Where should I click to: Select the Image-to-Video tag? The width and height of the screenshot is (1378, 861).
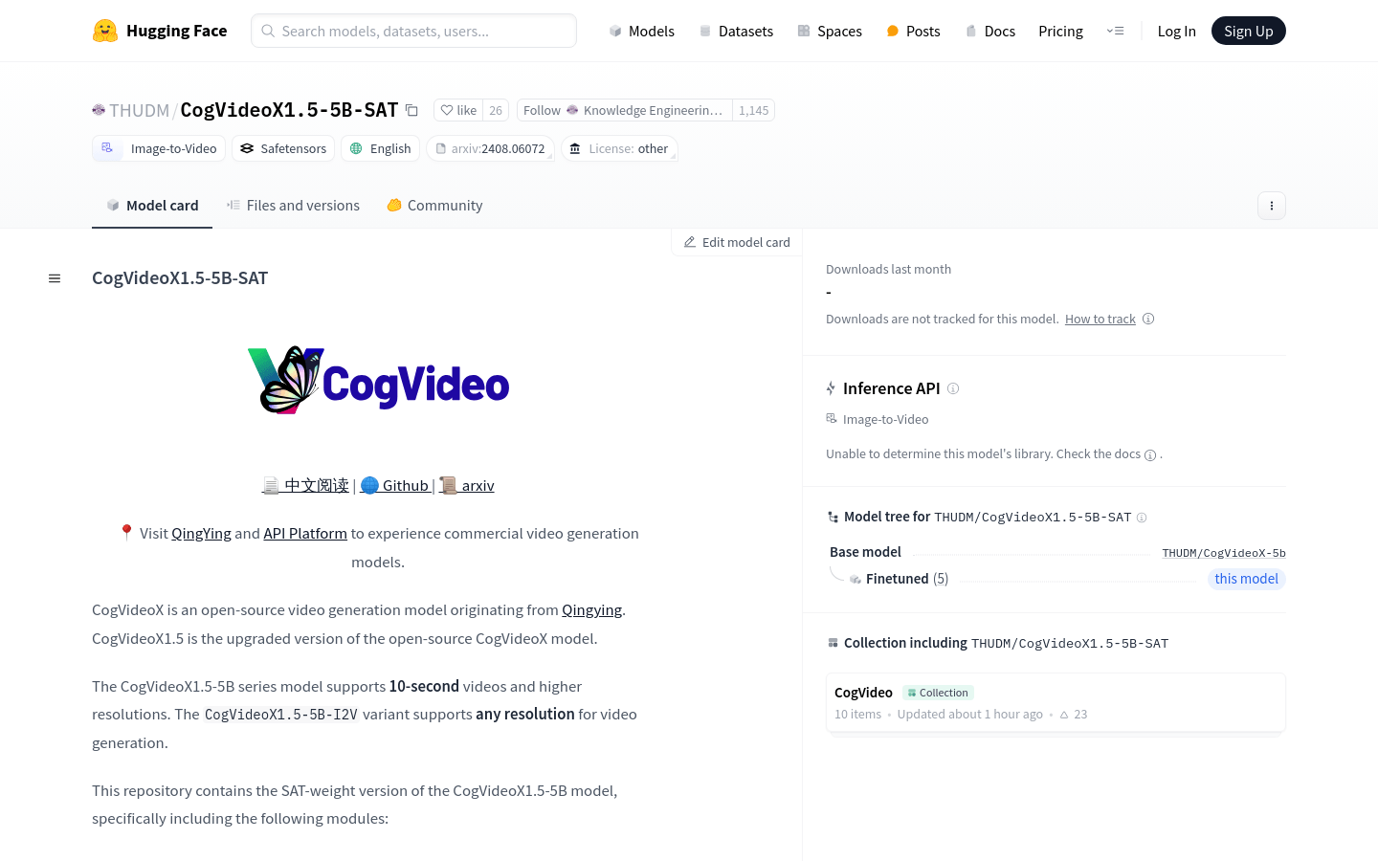pos(159,148)
